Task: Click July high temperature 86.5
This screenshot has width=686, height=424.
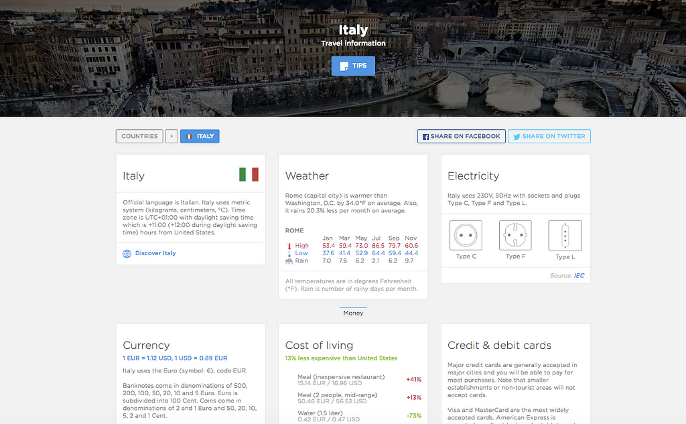Action: pos(378,246)
